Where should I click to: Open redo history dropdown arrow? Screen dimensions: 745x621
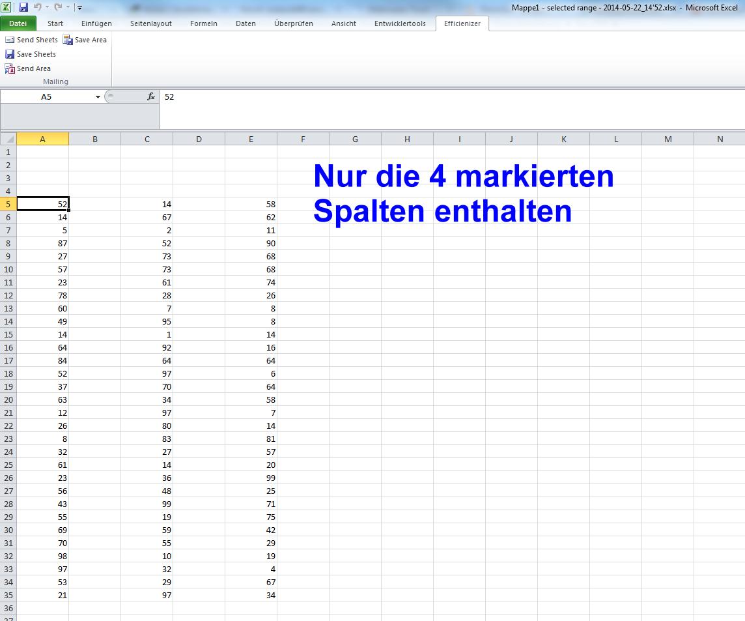pos(68,7)
